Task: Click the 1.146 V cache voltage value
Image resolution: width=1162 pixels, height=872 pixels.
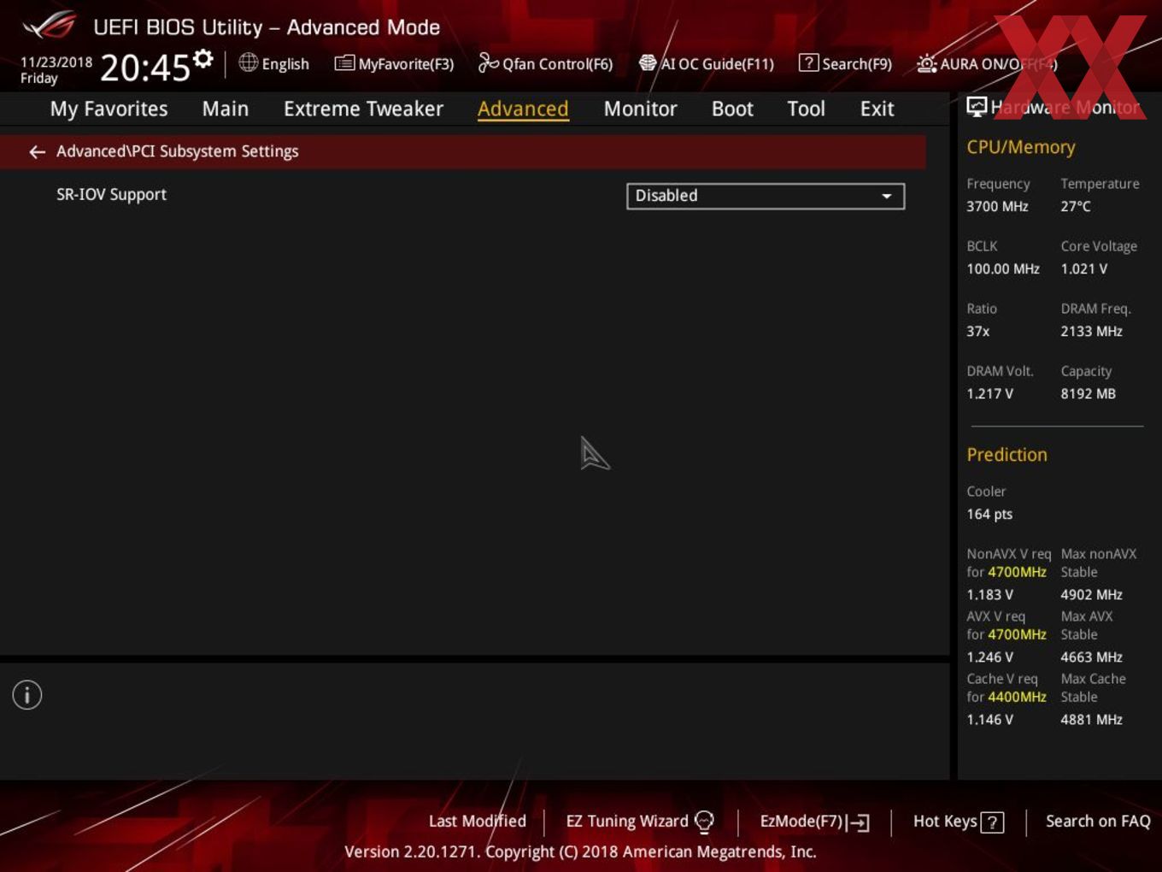Action: pyautogui.click(x=990, y=719)
